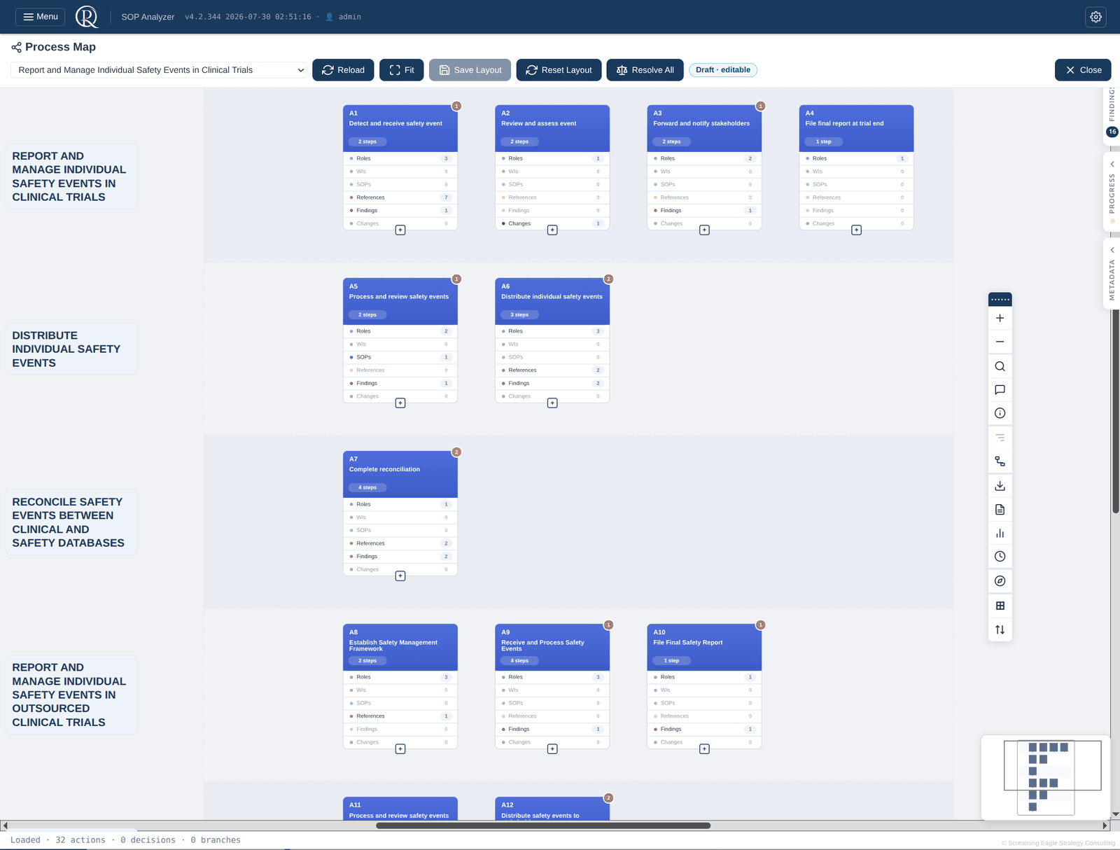
Task: Click the '3 steps' pill on A6
Action: click(x=519, y=314)
